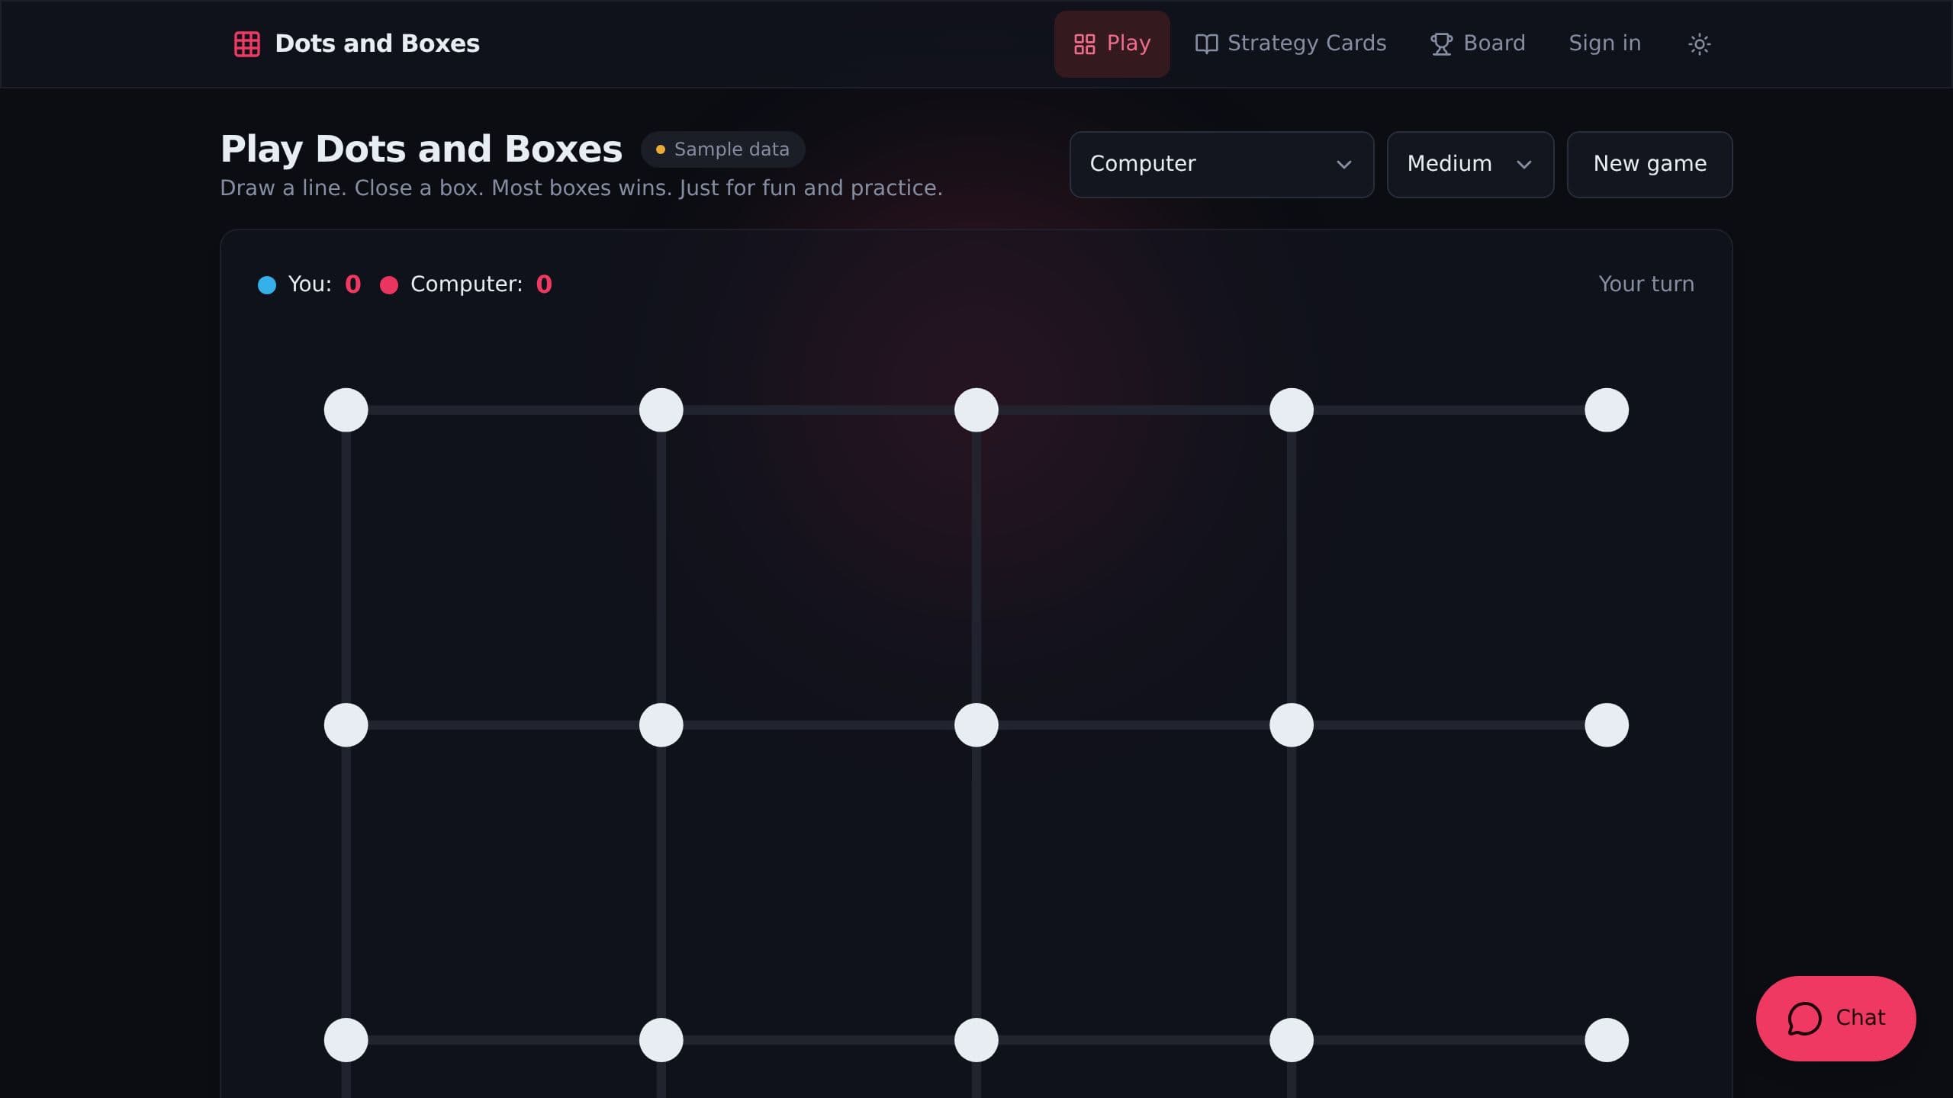
Task: Draw the vertical line between third and fourth boxes in row two
Action: [x=1292, y=882]
